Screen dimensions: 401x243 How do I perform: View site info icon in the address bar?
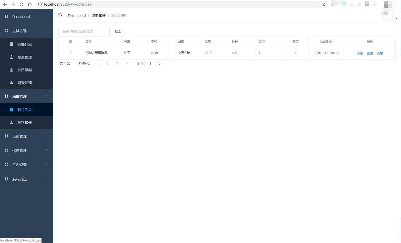40,4
